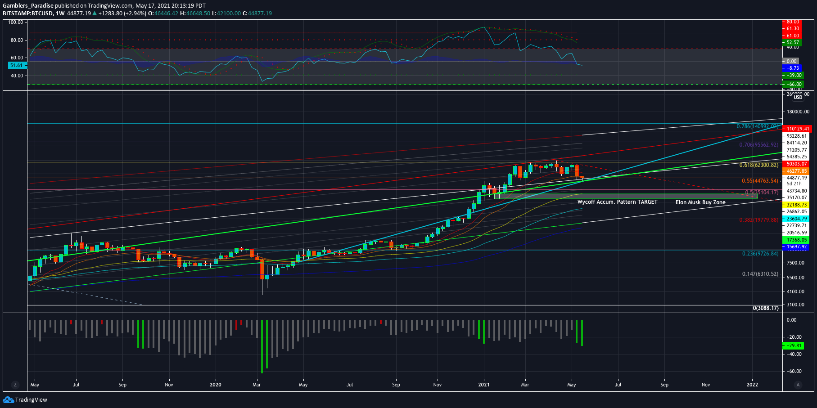Click the +1283.80 (+2.94%) change value
The width and height of the screenshot is (817, 408).
coord(122,13)
